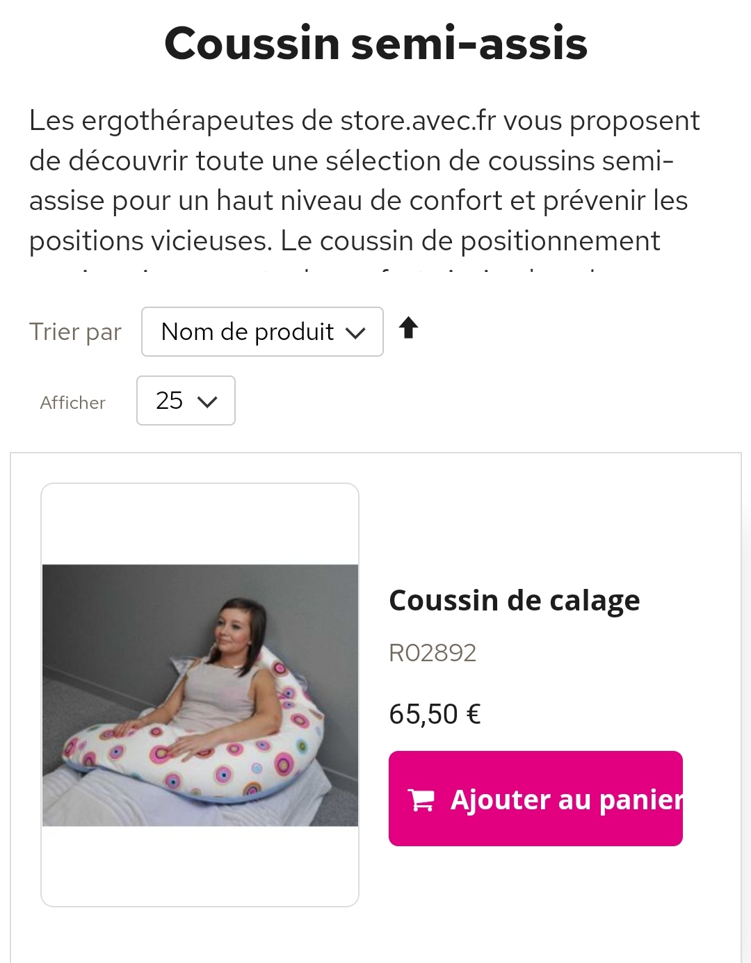Click store.avec.fr in the description text
The width and height of the screenshot is (751, 963).
point(418,121)
